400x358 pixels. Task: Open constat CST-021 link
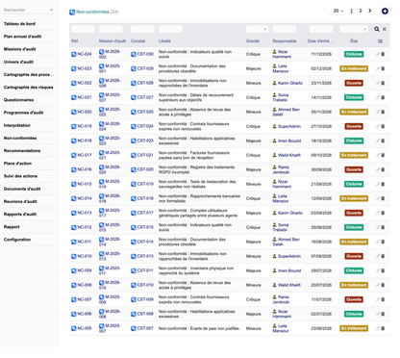pyautogui.click(x=145, y=155)
